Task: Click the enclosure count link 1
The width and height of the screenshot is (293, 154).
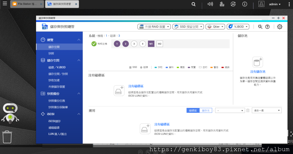Action: (106, 36)
